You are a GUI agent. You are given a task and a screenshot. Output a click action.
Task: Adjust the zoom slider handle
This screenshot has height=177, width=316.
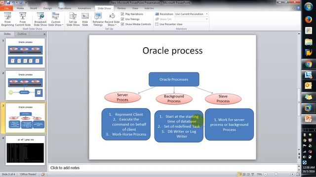276,174
